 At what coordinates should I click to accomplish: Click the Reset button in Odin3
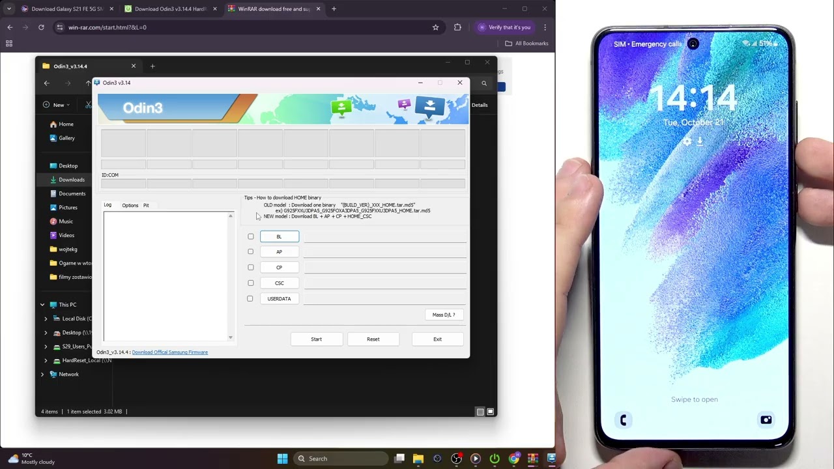click(x=373, y=339)
